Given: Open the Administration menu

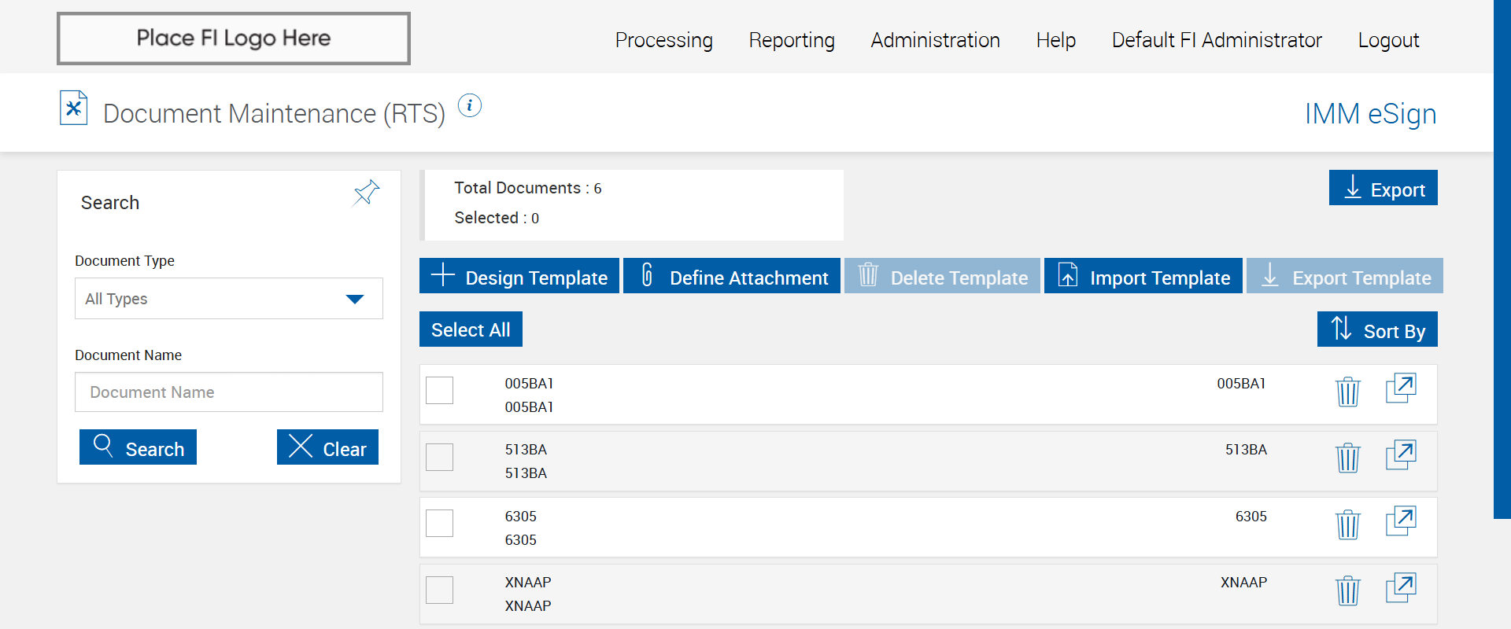Looking at the screenshot, I should (935, 40).
